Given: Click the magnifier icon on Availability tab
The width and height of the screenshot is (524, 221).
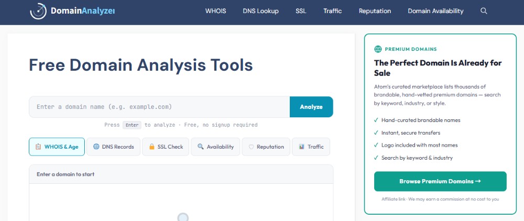Looking at the screenshot, I should (x=201, y=147).
